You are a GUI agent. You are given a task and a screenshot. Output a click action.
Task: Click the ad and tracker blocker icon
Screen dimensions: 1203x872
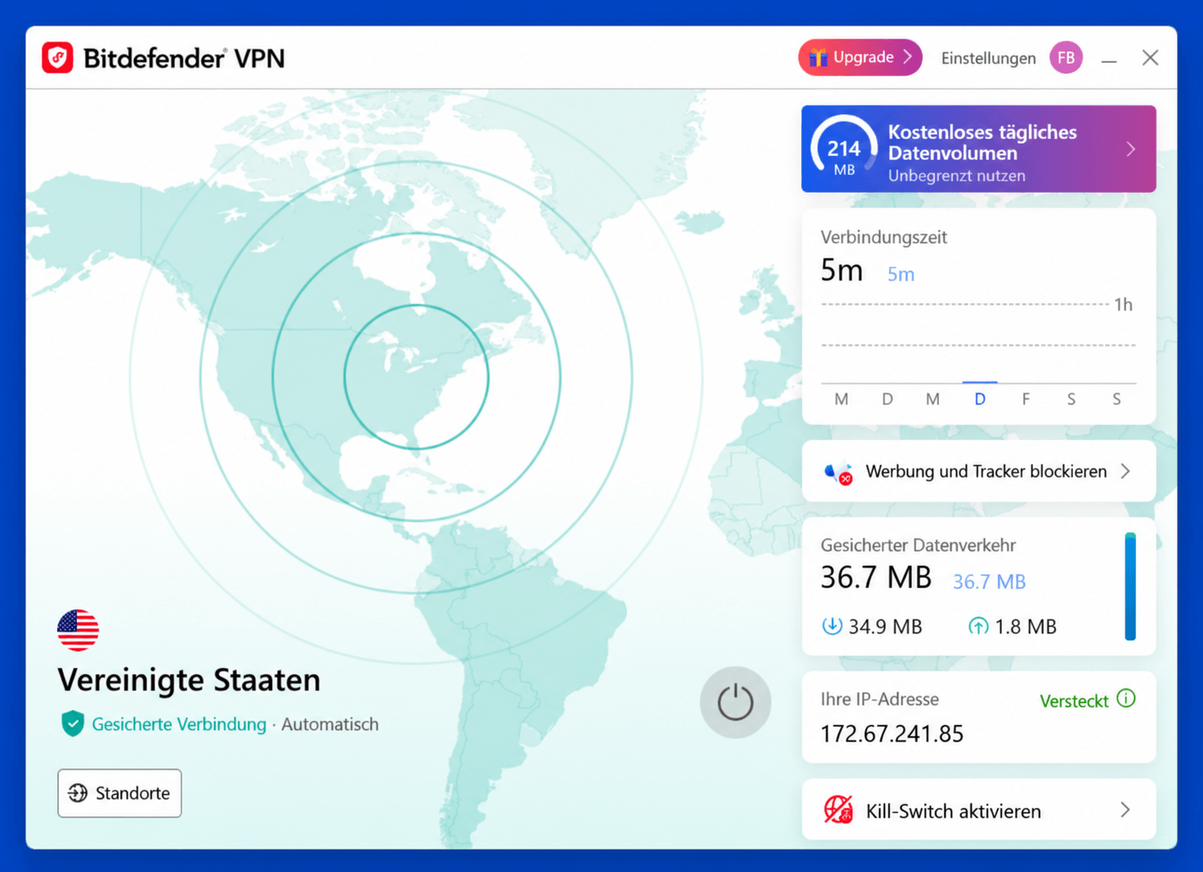(x=839, y=473)
